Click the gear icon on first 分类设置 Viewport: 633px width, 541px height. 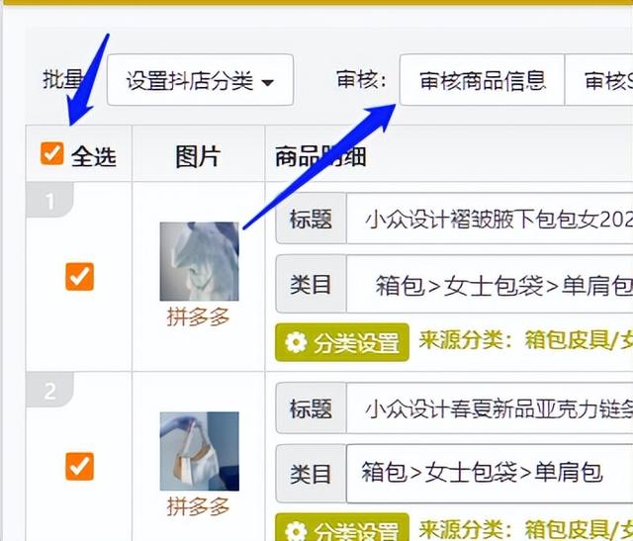coord(296,342)
